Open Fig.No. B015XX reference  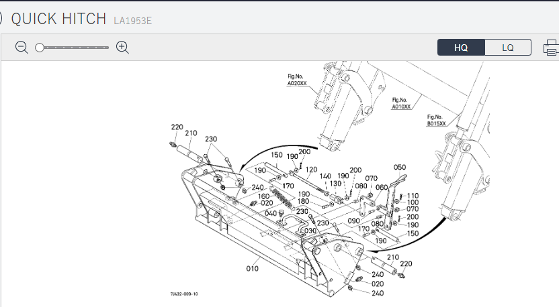(437, 120)
